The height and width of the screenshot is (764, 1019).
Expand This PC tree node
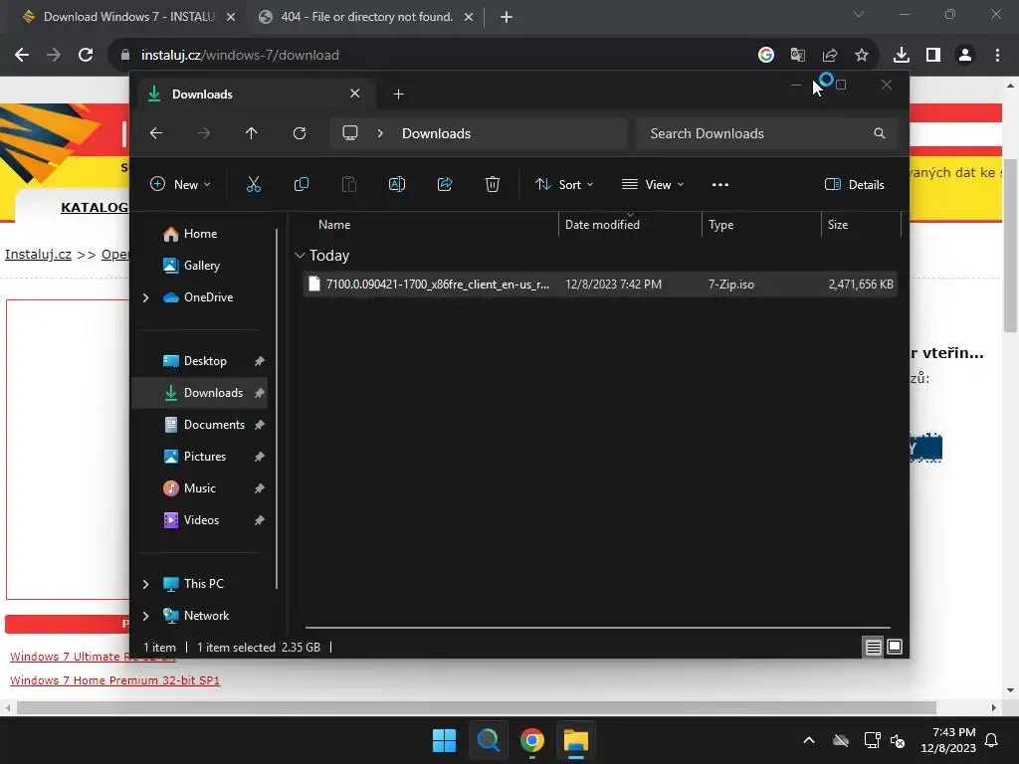145,584
